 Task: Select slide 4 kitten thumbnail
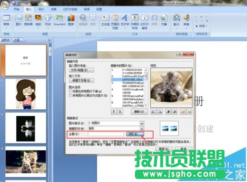click(x=26, y=162)
